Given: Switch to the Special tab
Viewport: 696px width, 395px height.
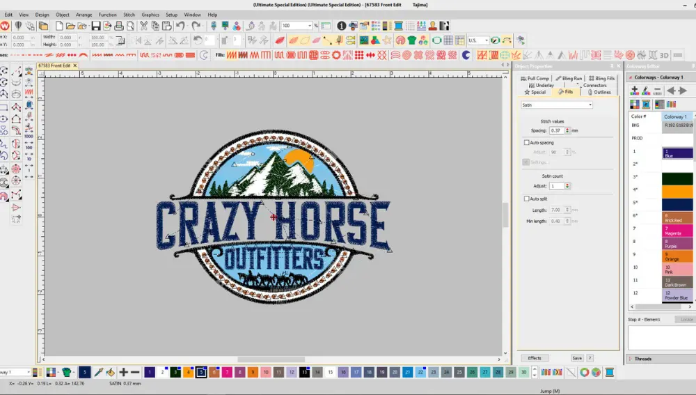Looking at the screenshot, I should (x=535, y=92).
